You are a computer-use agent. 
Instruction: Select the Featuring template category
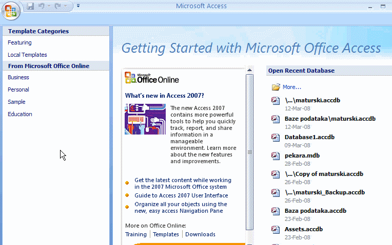point(19,42)
